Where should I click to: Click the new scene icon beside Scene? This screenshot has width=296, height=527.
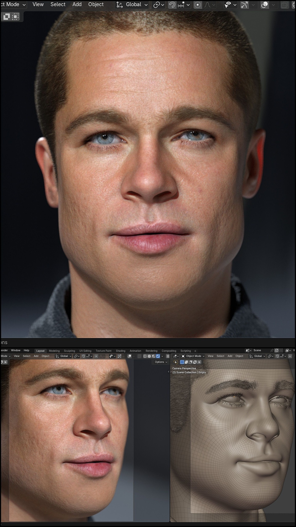coord(277,350)
